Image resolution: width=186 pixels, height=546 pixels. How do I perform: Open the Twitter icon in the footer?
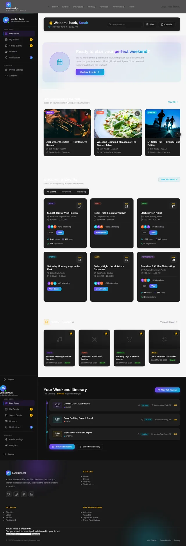[x=9, y=494]
